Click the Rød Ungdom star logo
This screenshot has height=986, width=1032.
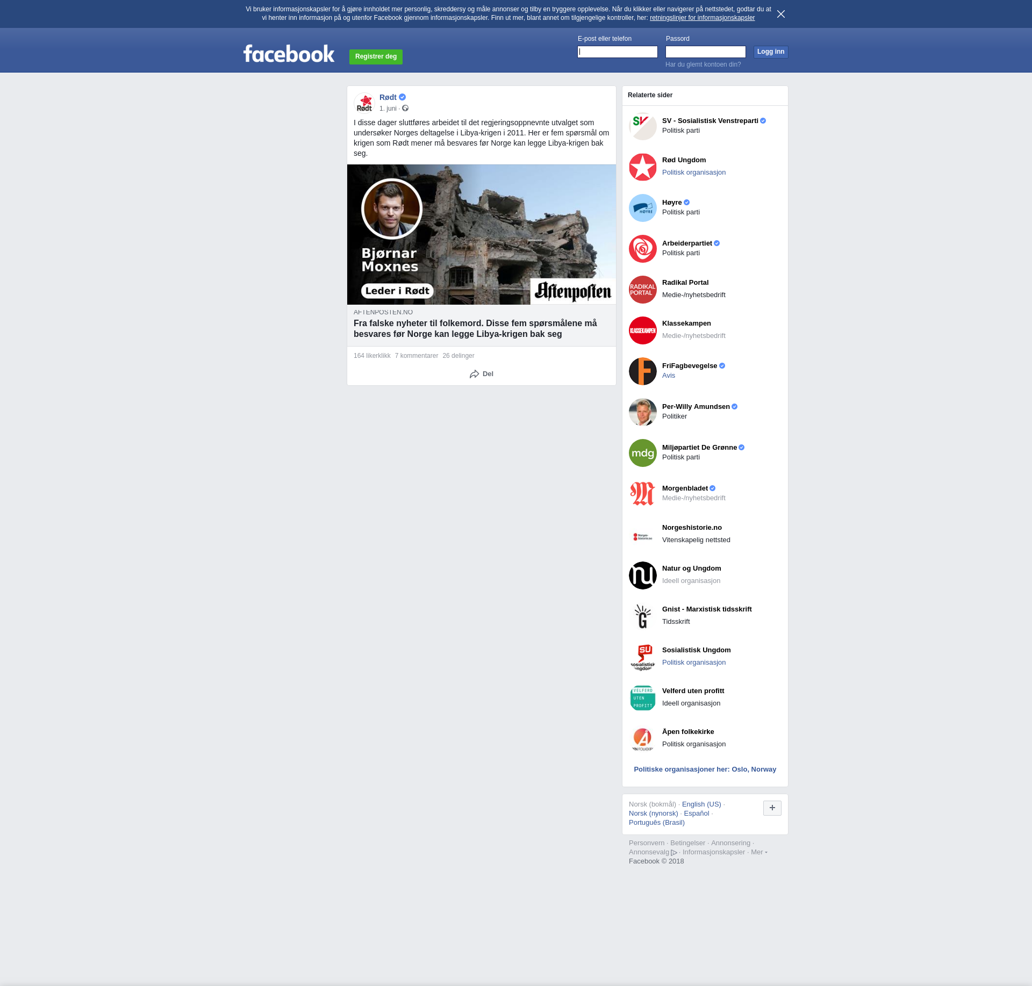coord(642,167)
